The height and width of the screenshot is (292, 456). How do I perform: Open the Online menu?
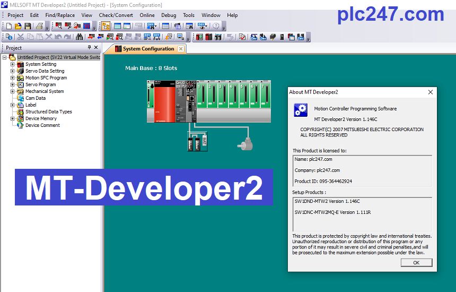point(147,15)
